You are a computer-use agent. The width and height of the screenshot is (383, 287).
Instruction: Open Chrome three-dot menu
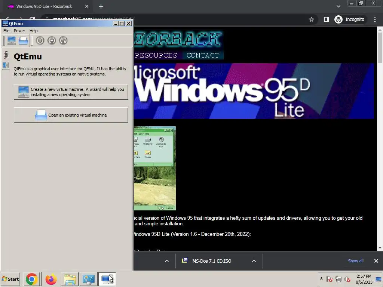pos(375,19)
